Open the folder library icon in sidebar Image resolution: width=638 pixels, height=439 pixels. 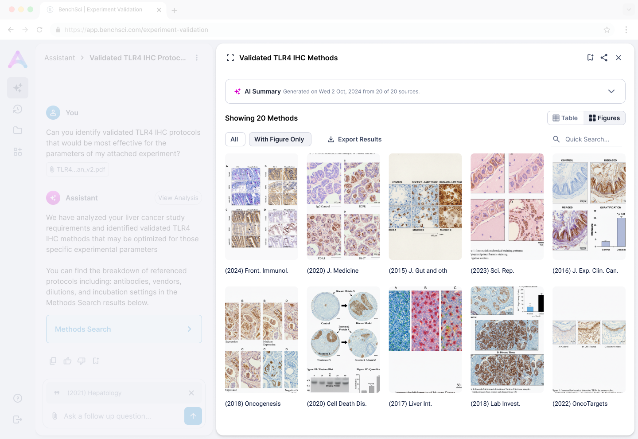(18, 130)
